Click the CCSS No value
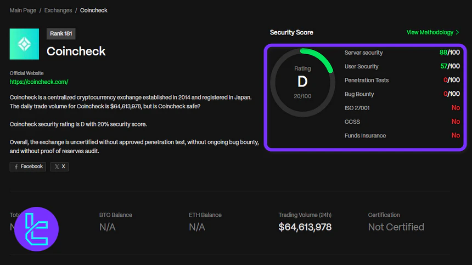The width and height of the screenshot is (472, 265). point(456,122)
